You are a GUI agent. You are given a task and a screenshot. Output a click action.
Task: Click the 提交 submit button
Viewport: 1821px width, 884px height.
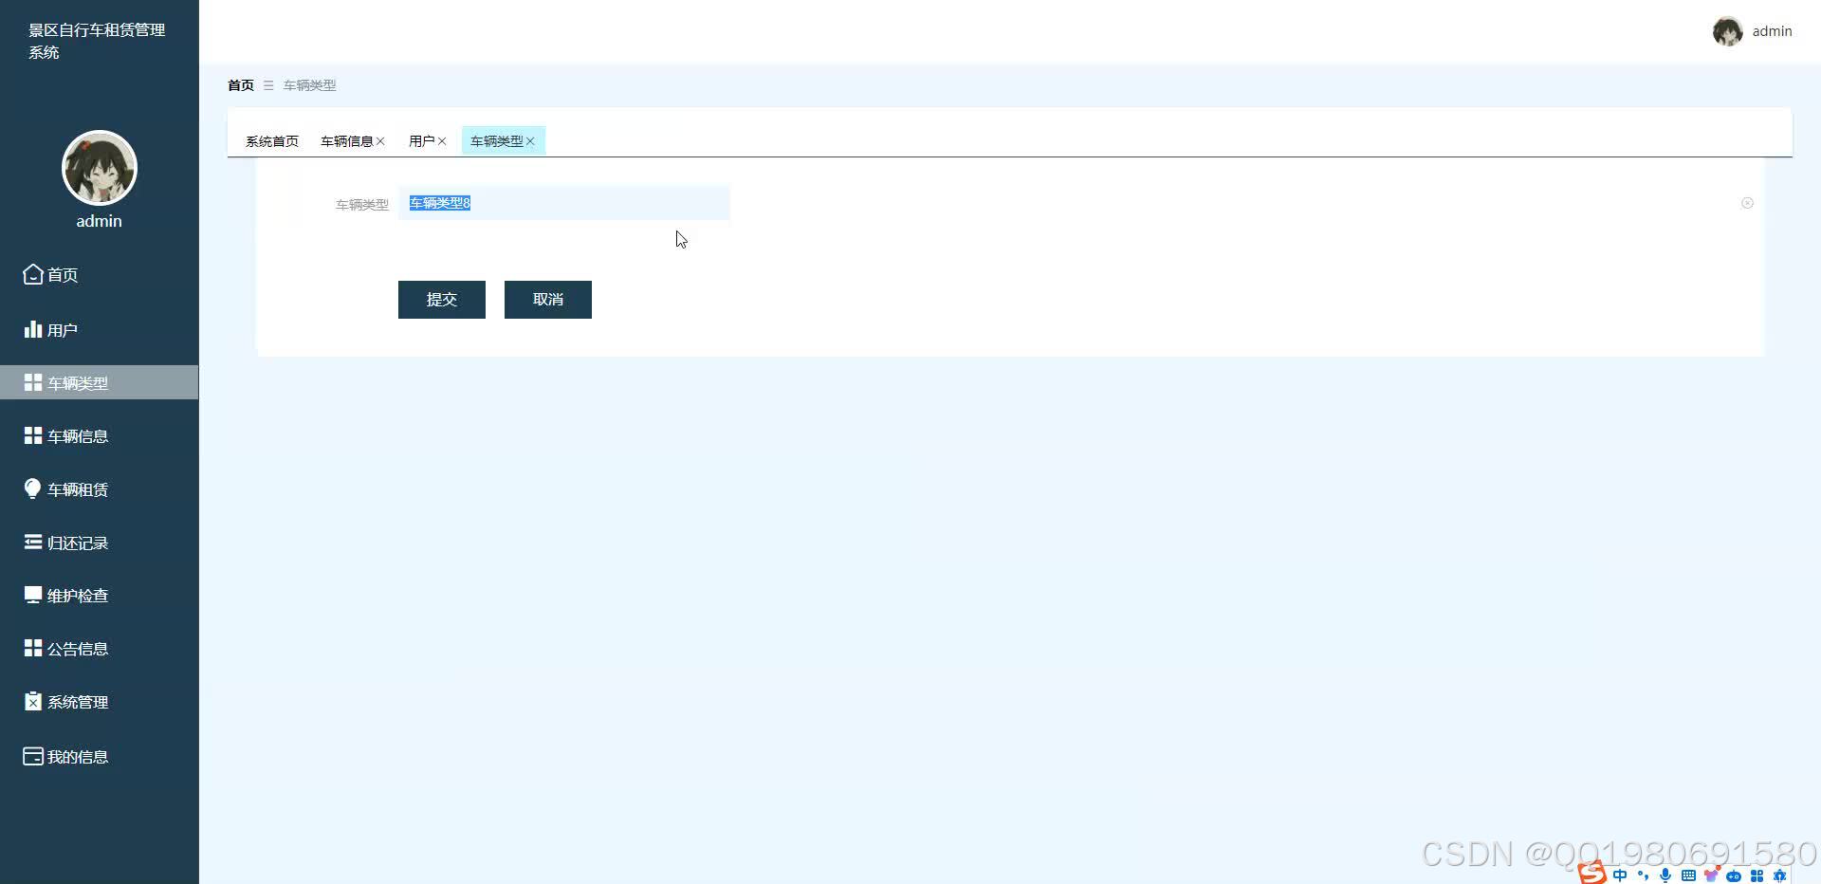click(x=442, y=300)
